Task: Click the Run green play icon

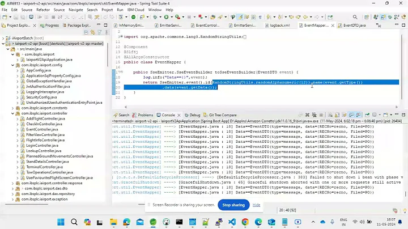Action: pos(166,17)
